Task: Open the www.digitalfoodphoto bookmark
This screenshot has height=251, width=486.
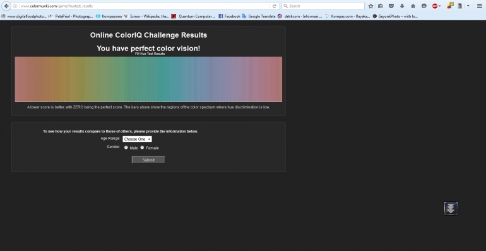Action: 24,16
